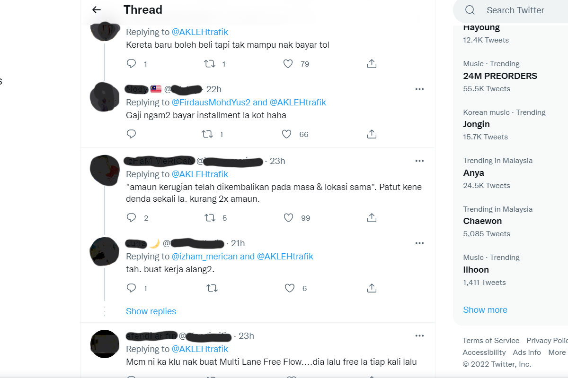Image resolution: width=568 pixels, height=378 pixels.
Task: Show more trending topics
Action: [485, 310]
